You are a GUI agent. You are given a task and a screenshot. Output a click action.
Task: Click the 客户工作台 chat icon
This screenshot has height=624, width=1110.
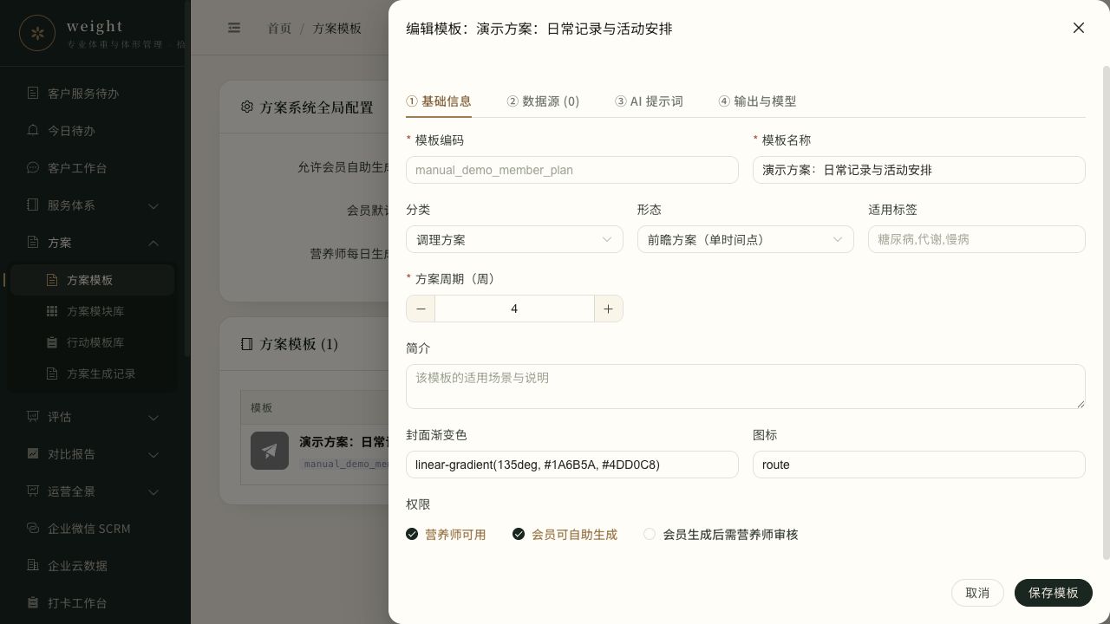33,167
